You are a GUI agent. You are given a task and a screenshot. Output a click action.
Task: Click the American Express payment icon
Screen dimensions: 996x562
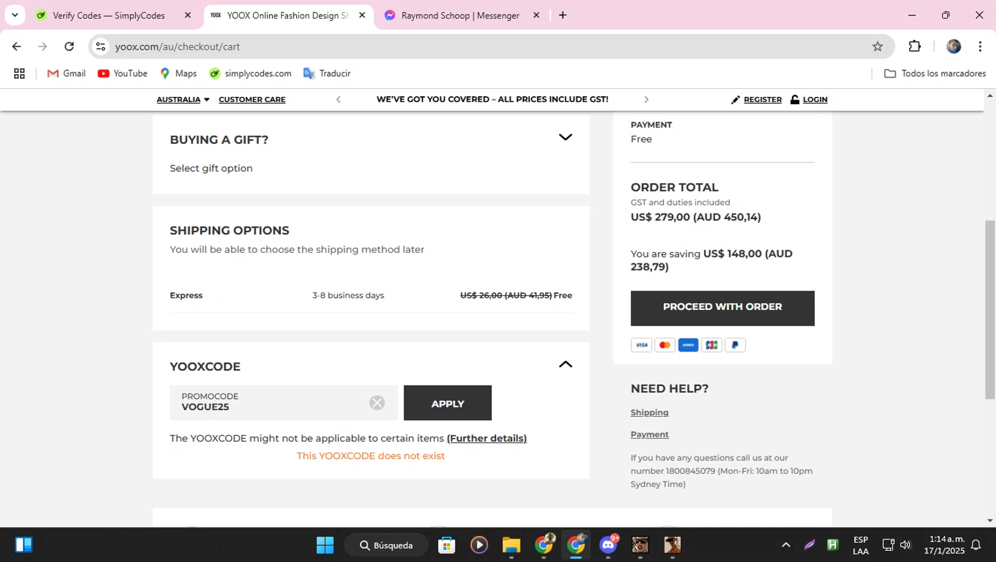click(x=688, y=345)
